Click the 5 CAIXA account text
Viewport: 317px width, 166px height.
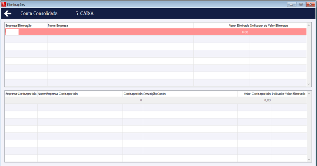[x=84, y=13]
